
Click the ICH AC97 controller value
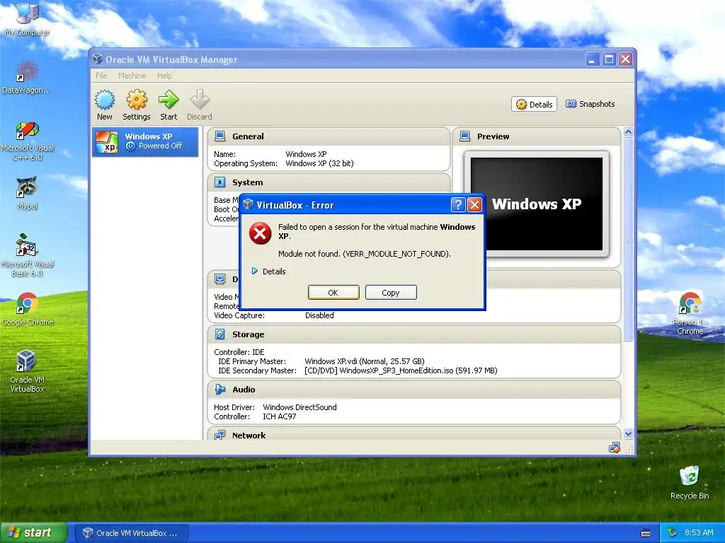pyautogui.click(x=279, y=416)
